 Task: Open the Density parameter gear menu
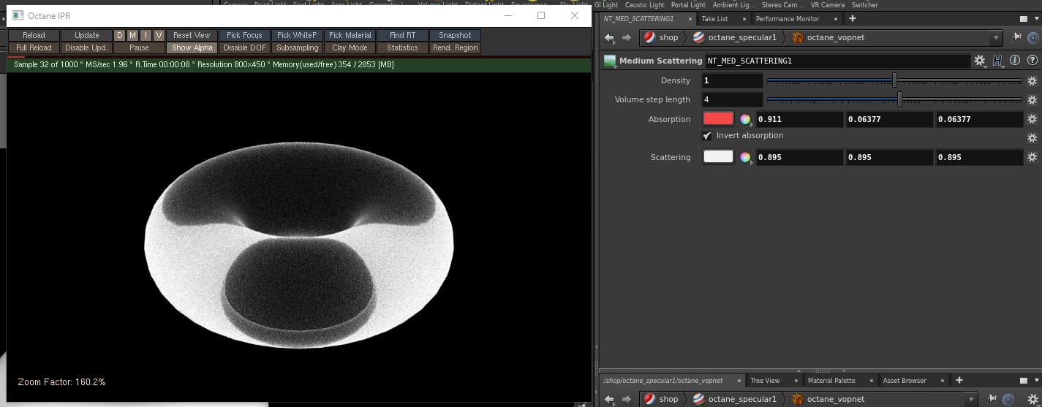pyautogui.click(x=1032, y=81)
